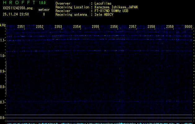The image size is (195, 124).
Task: Click the 0000 time marker
Action: tap(188, 27)
